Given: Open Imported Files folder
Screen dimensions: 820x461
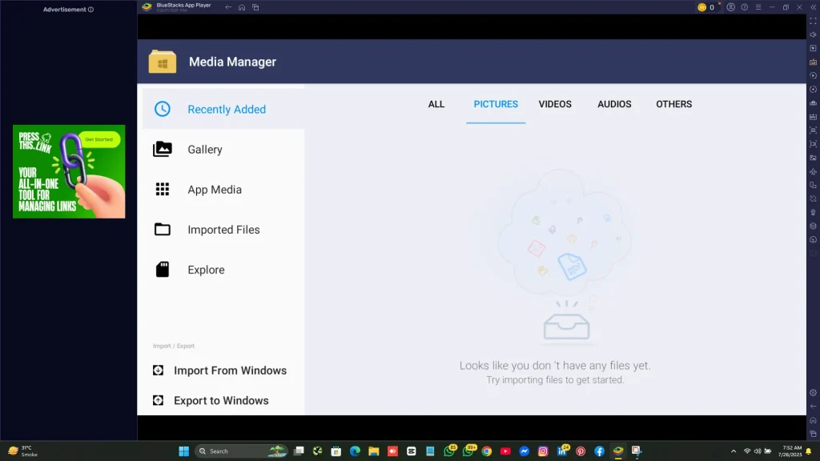Looking at the screenshot, I should (223, 230).
